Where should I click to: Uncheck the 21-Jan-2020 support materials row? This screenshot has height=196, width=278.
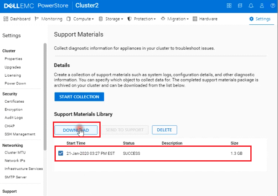(61, 153)
